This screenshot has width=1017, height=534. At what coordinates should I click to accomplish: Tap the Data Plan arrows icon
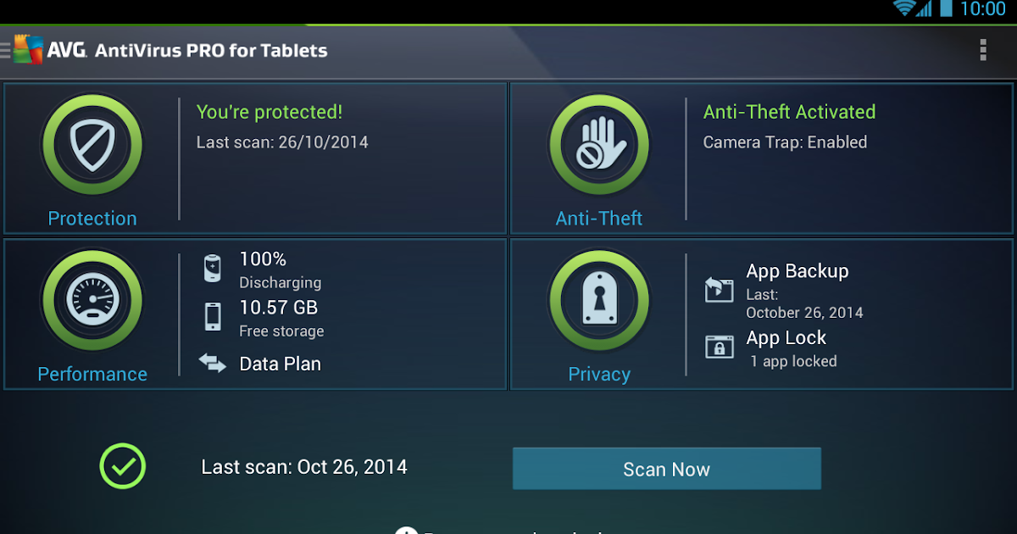click(213, 364)
